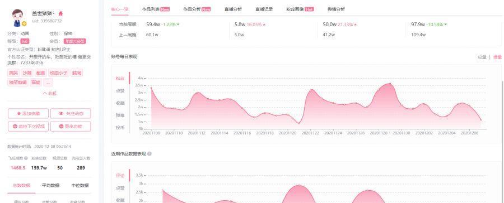504x203 pixels.
Task: Select 点赞 metric in the daily performance chart
Action: [120, 90]
